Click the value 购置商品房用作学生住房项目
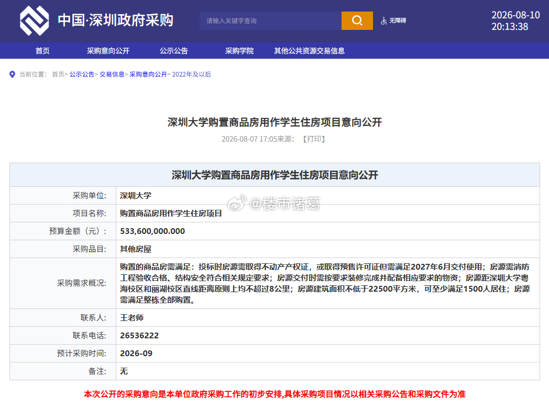This screenshot has height=406, width=549. 171,213
